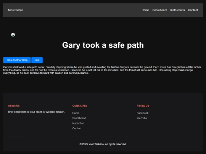
Task: Open the Instruction link in the footer
Action: coord(78,123)
